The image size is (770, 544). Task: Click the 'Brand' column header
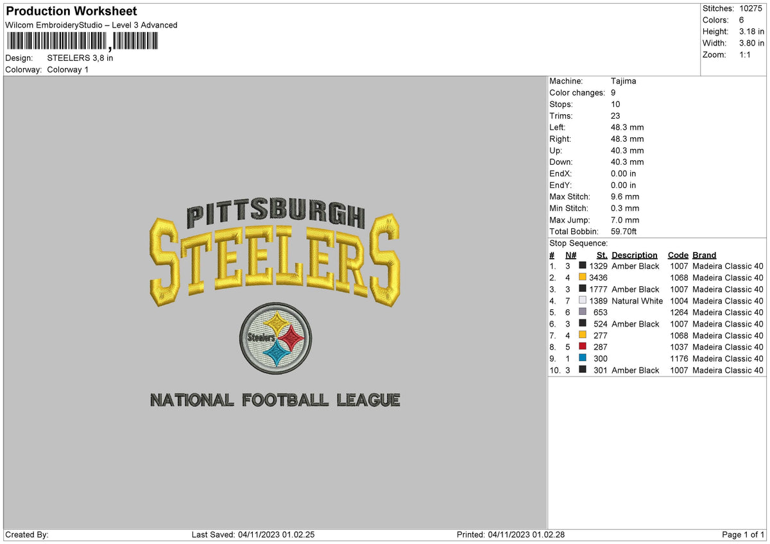pyautogui.click(x=705, y=255)
